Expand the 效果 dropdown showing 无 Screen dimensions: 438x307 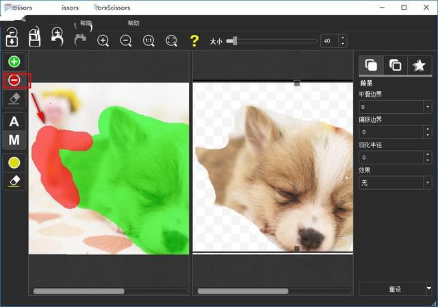(395, 183)
